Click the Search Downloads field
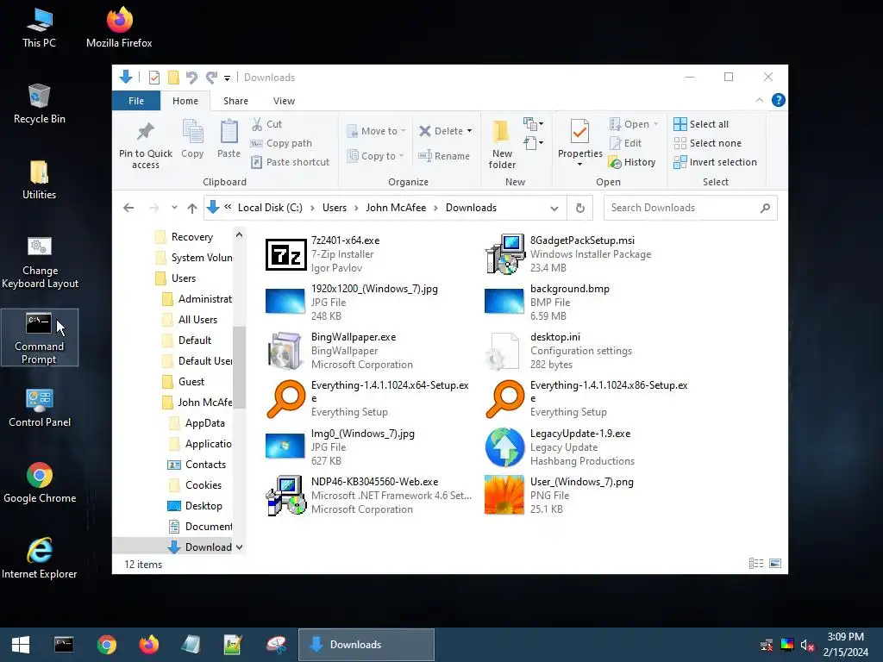This screenshot has width=883, height=662. 690,208
